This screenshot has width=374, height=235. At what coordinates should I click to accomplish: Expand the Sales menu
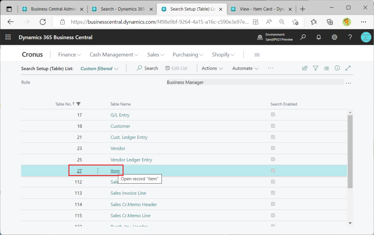[156, 55]
